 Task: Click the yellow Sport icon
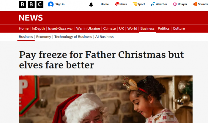[x=135, y=4]
